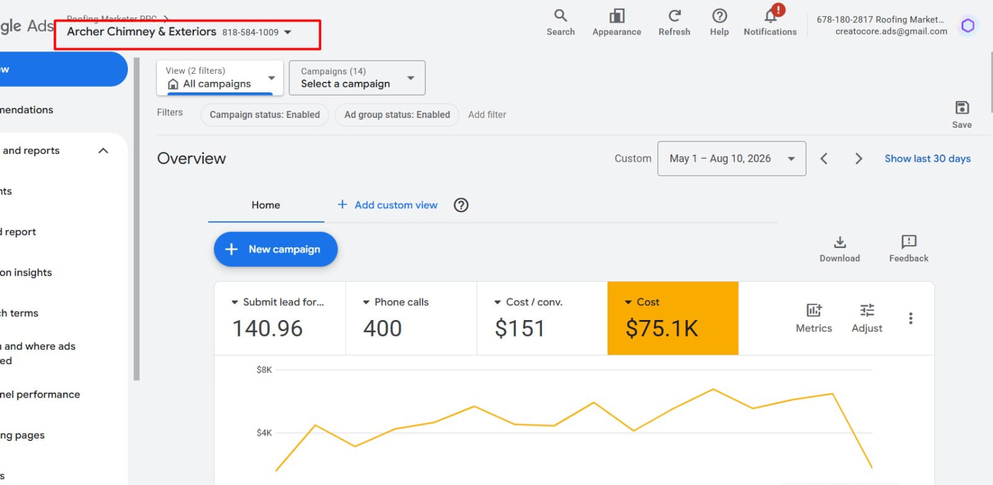Image resolution: width=993 pixels, height=485 pixels.
Task: Change the Cost / conv. metric dropdown
Action: (528, 302)
